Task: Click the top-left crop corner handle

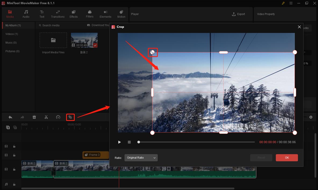Action: 152,52
